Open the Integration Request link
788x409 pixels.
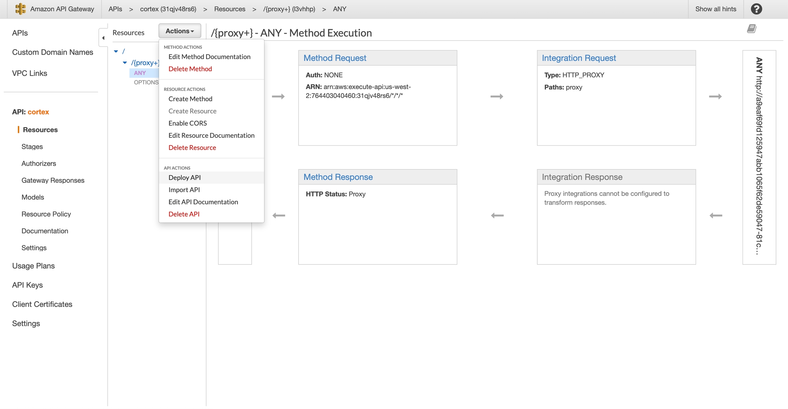pyautogui.click(x=579, y=58)
